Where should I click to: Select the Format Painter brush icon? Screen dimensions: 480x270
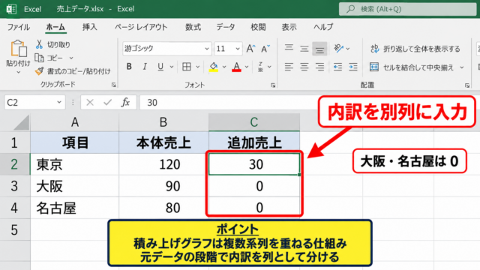[x=39, y=71]
